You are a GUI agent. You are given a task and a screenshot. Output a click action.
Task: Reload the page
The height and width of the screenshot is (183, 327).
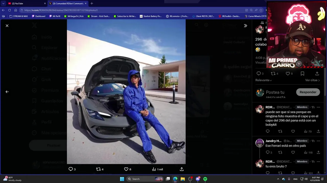point(9,10)
